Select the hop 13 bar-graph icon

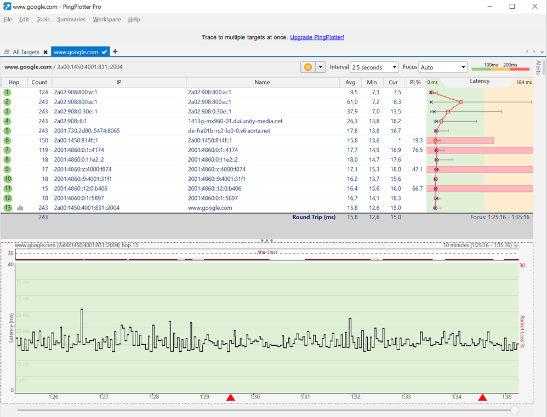coord(20,208)
